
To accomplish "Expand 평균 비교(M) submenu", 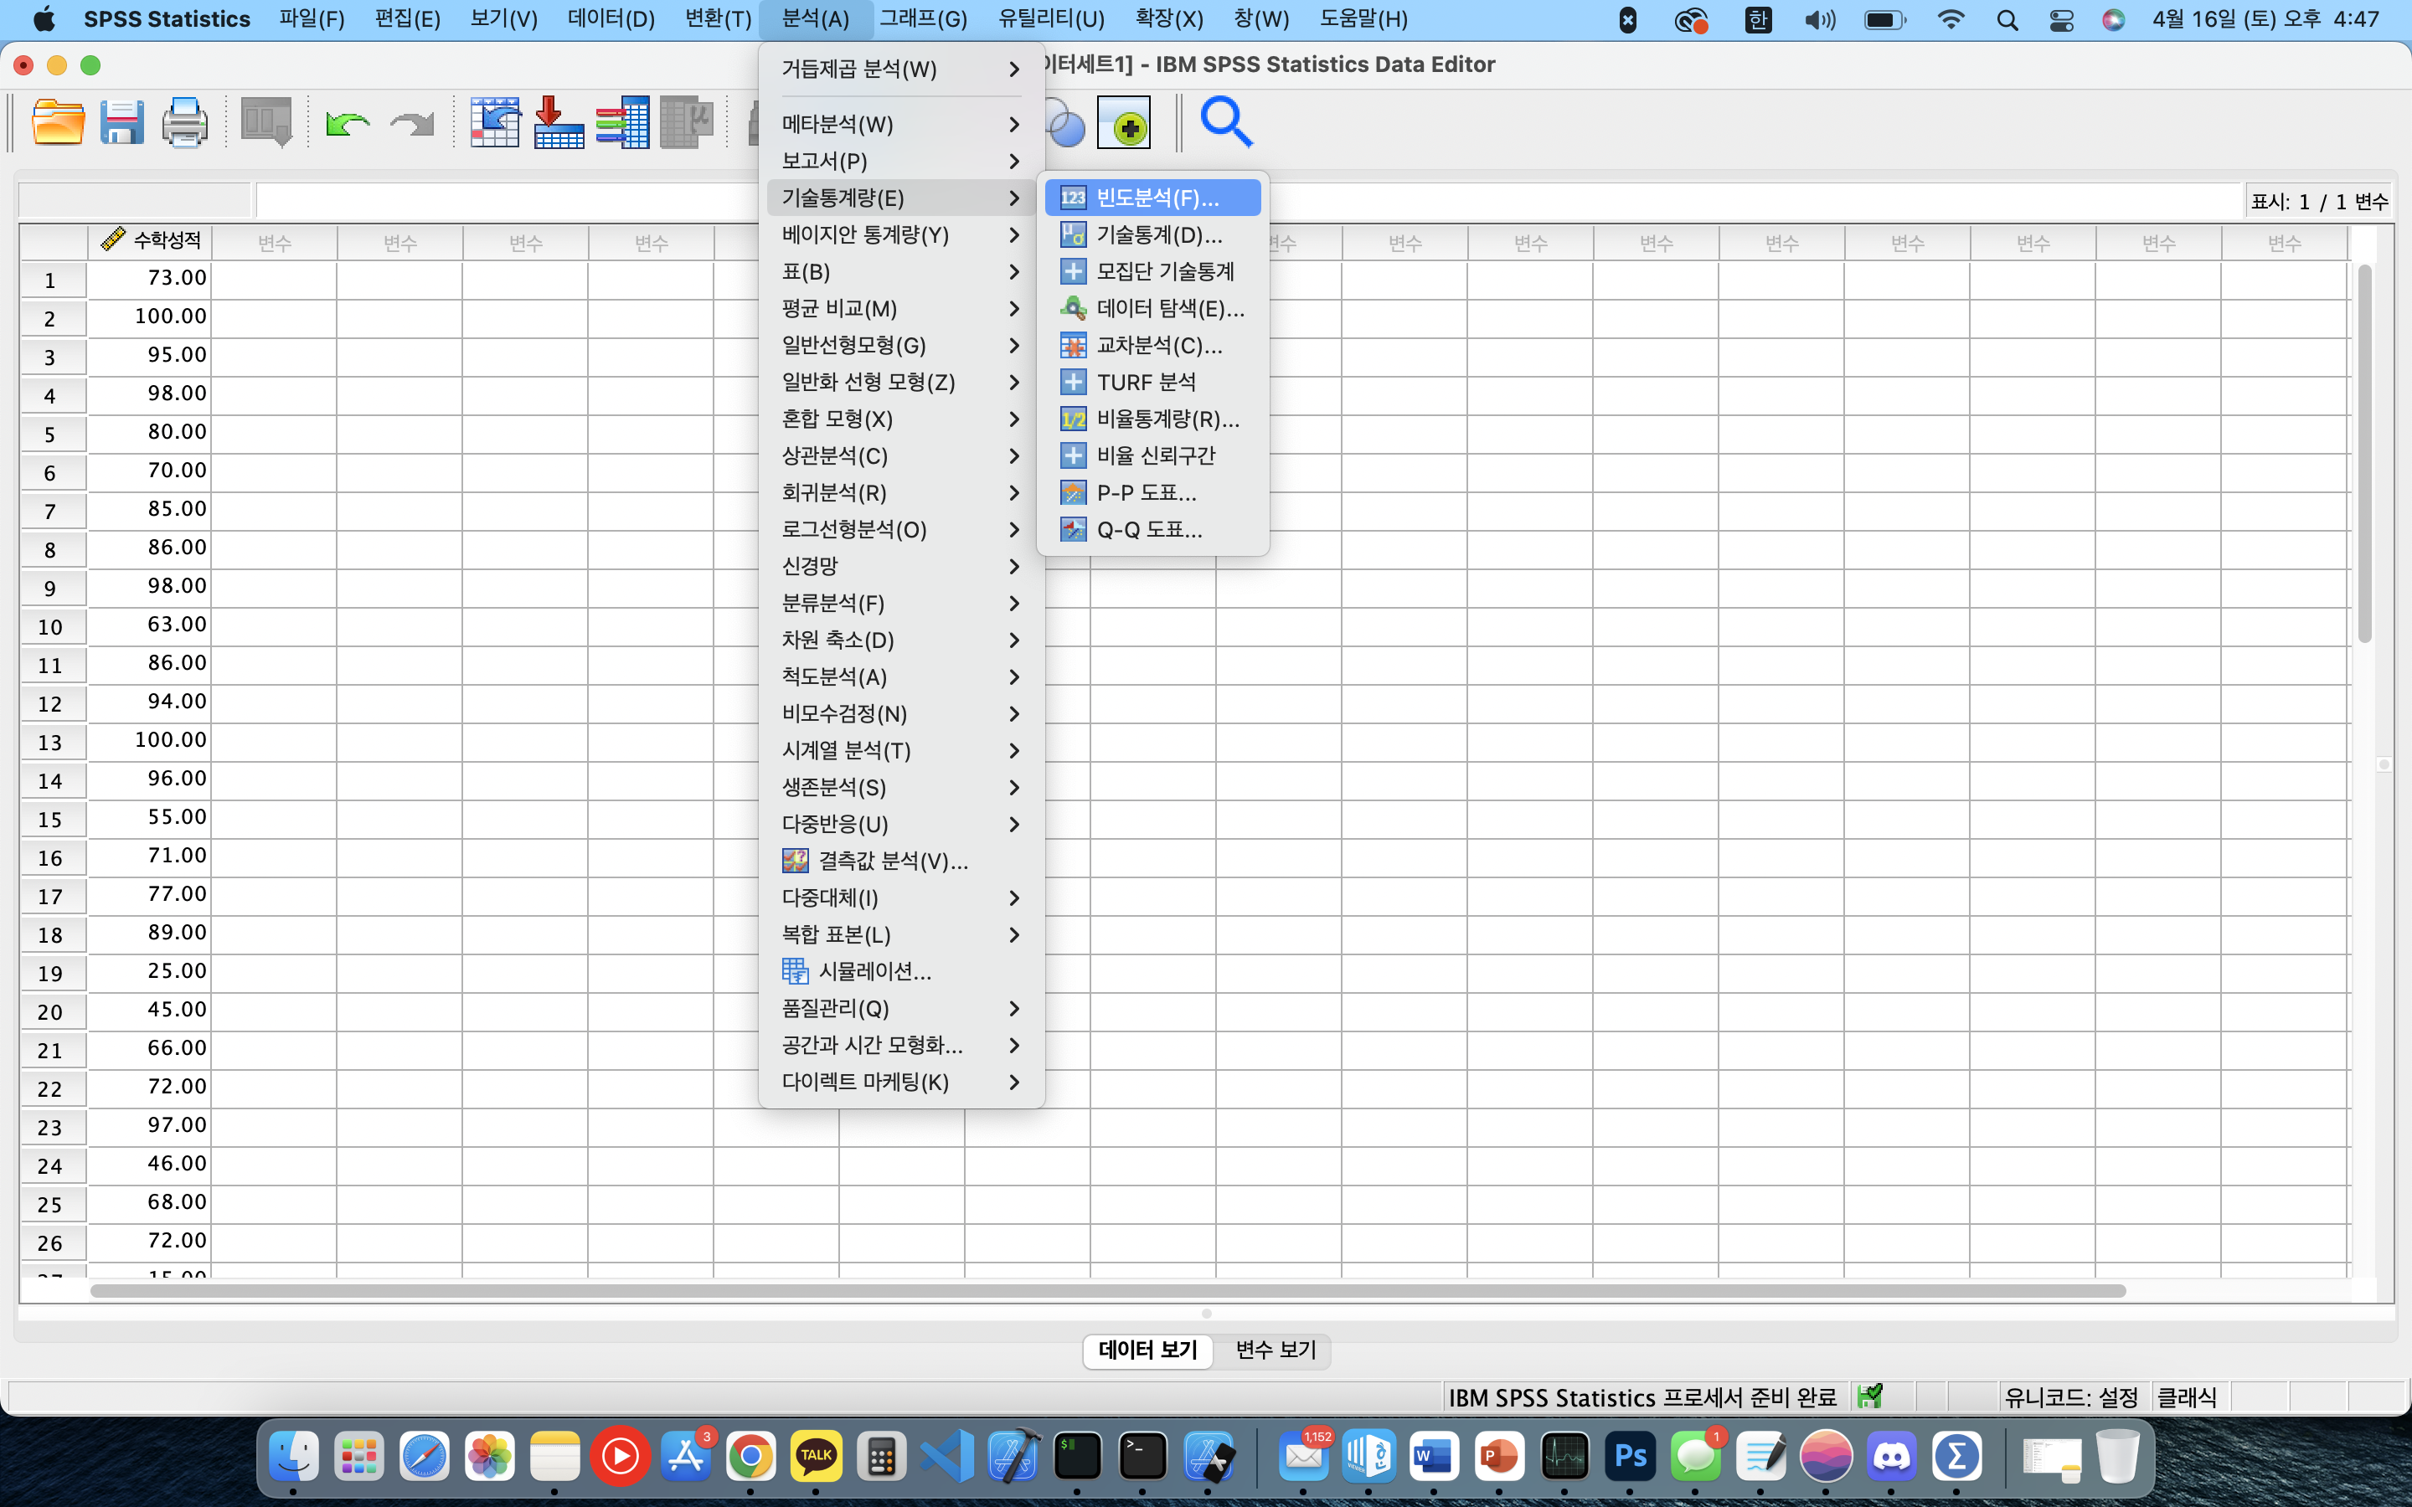I will [901, 308].
